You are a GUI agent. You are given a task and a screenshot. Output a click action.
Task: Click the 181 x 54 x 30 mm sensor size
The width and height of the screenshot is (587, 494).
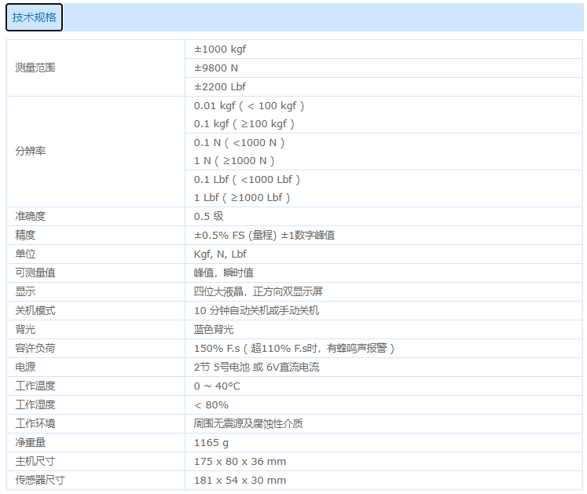click(240, 480)
